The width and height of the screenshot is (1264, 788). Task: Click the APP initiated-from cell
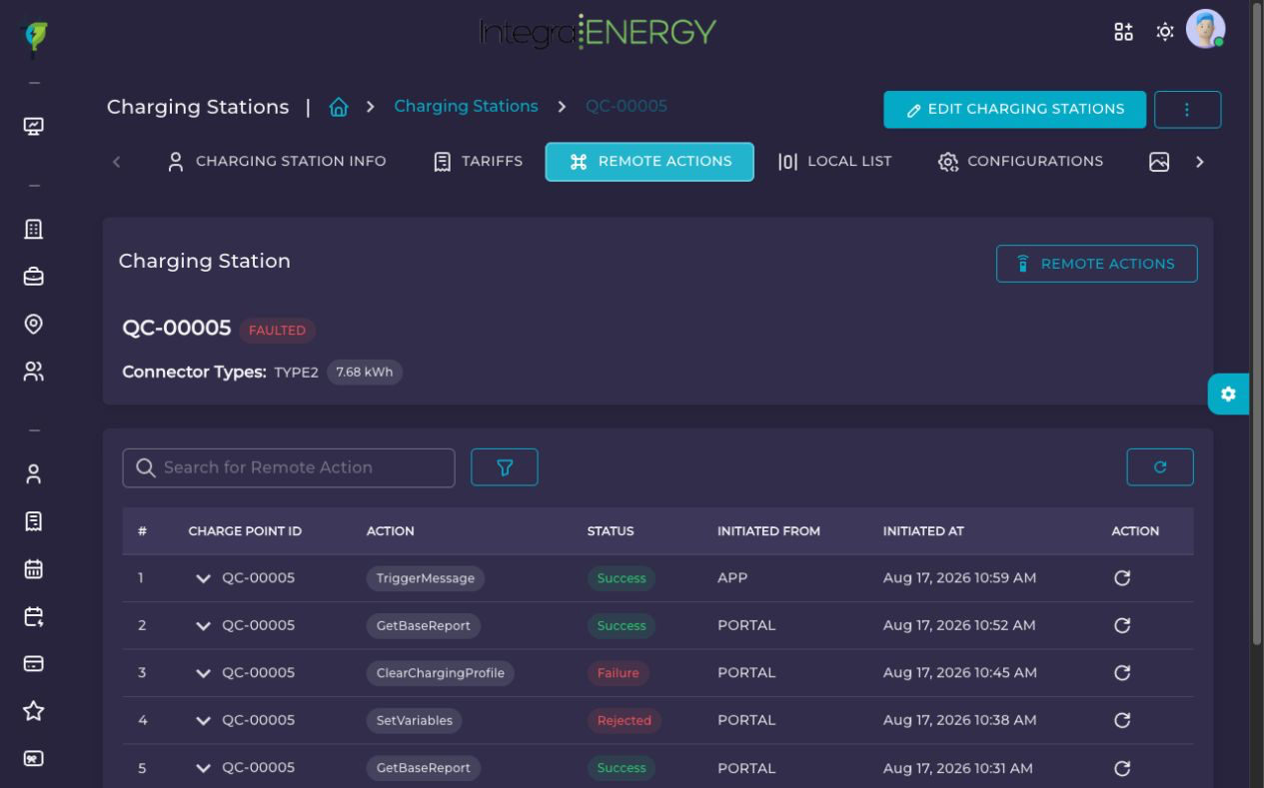pos(732,578)
